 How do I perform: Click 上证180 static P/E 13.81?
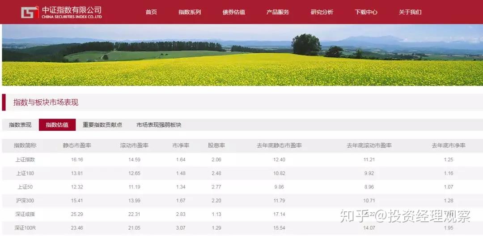(x=77, y=173)
